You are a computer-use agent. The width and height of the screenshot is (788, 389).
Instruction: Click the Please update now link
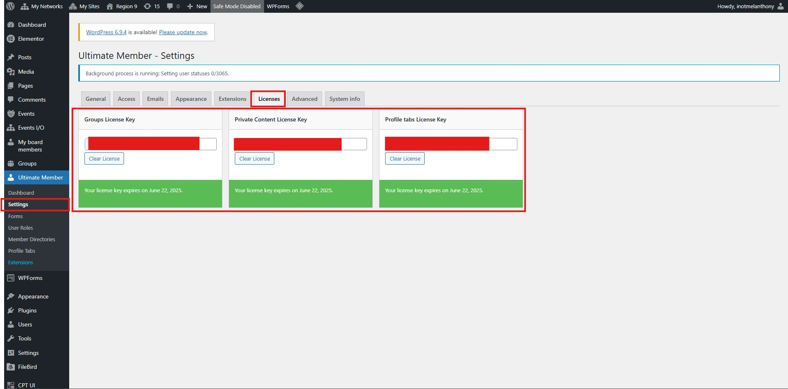click(183, 32)
